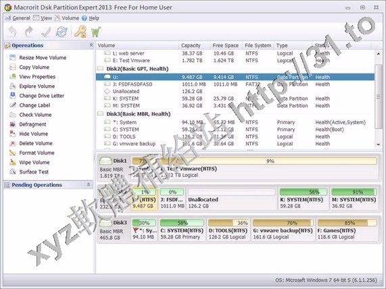Click the Explore Volume icon
The height and width of the screenshot is (289, 386).
(x=13, y=86)
